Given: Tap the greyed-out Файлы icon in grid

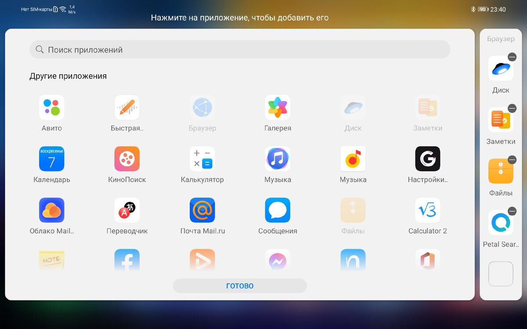Looking at the screenshot, I should 353,210.
